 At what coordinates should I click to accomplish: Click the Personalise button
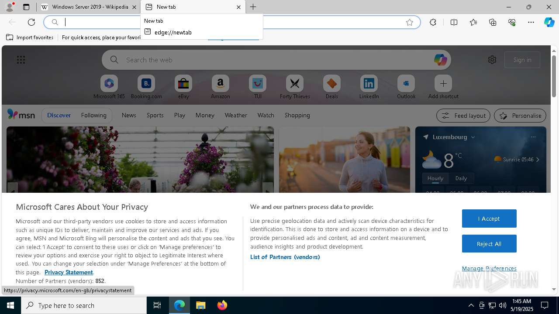[520, 116]
